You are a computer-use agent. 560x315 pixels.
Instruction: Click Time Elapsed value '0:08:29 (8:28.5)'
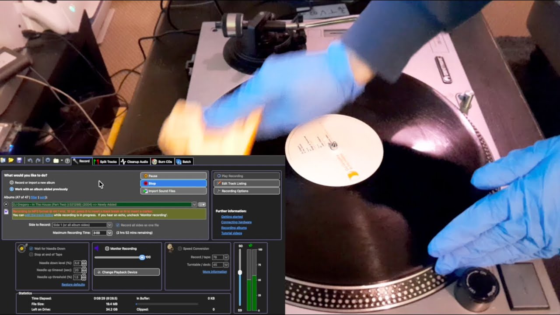click(105, 298)
